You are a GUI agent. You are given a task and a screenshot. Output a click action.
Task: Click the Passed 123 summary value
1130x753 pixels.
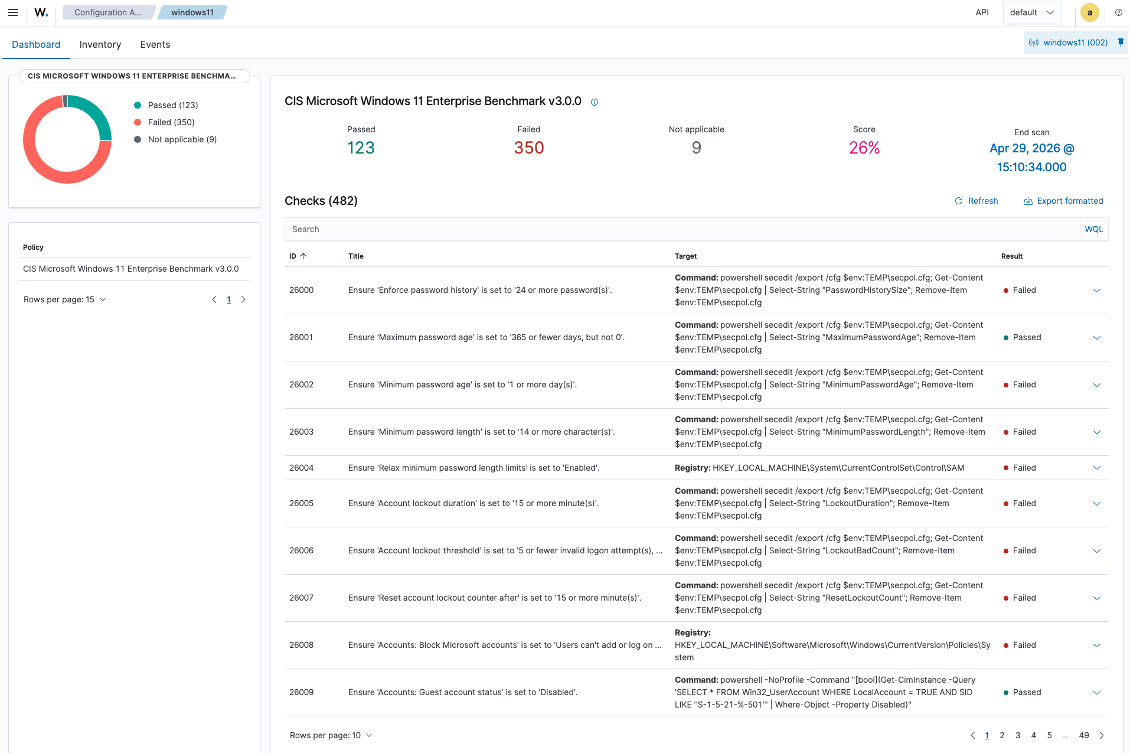point(361,148)
